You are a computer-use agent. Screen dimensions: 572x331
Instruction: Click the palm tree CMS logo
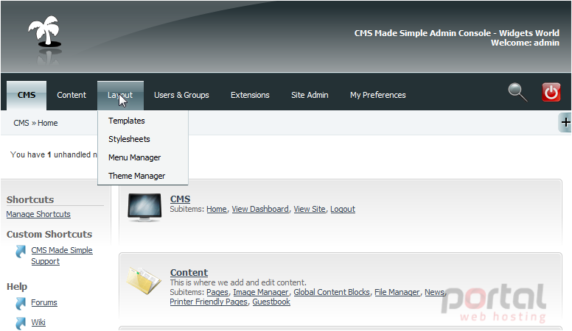point(44,32)
